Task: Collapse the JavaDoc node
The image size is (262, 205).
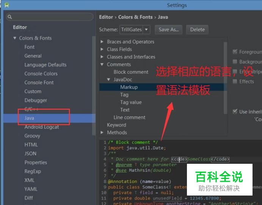Action: pyautogui.click(x=108, y=79)
